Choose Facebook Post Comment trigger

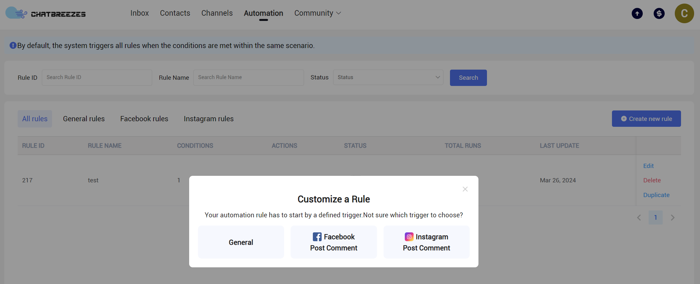point(334,242)
